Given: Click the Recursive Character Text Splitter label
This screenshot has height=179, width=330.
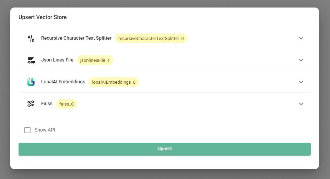Looking at the screenshot, I should point(76,38).
